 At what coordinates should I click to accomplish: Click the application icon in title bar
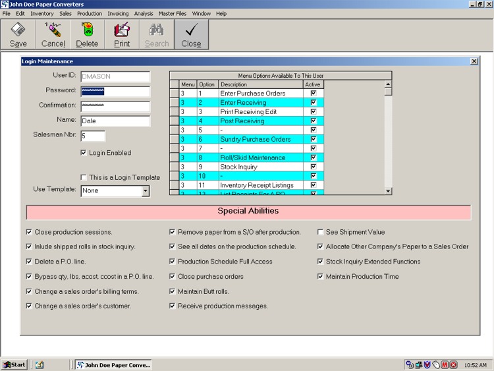pos(5,4)
